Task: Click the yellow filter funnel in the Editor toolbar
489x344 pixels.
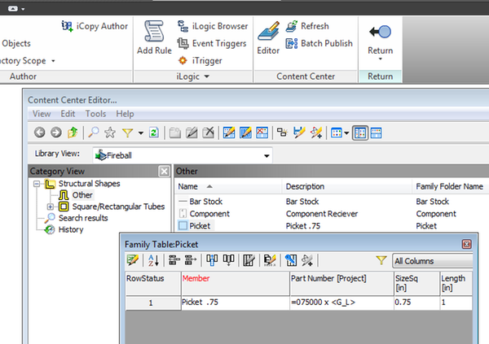Action: [x=127, y=133]
